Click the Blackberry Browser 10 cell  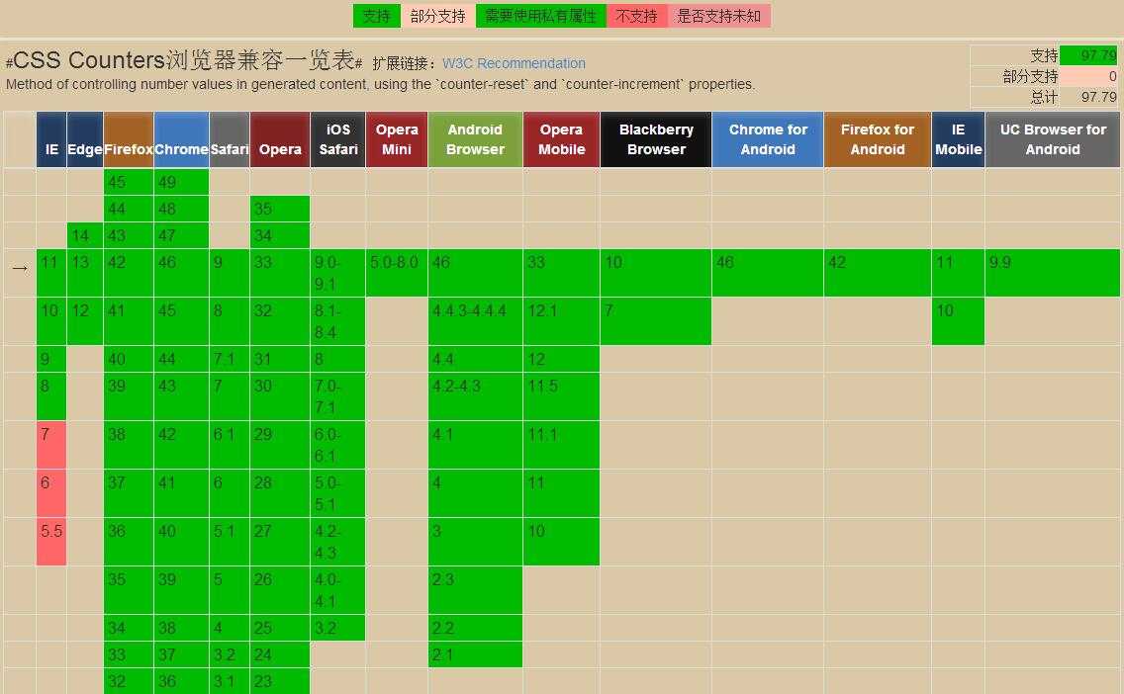pyautogui.click(x=656, y=273)
